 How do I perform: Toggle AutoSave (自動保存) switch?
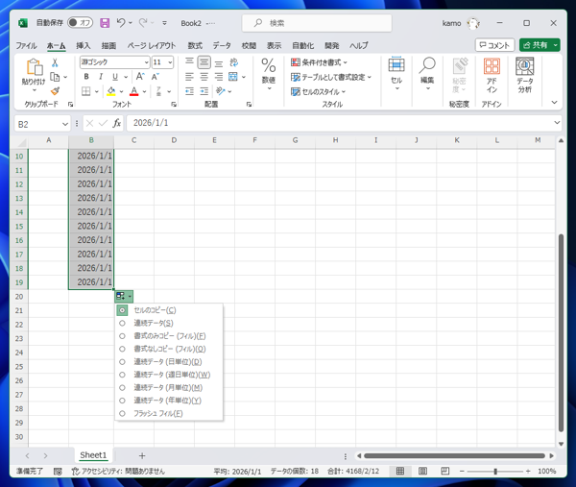pos(80,23)
